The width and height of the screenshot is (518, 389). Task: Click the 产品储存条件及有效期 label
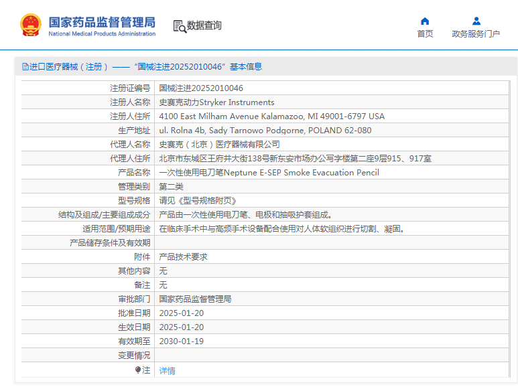click(x=110, y=243)
